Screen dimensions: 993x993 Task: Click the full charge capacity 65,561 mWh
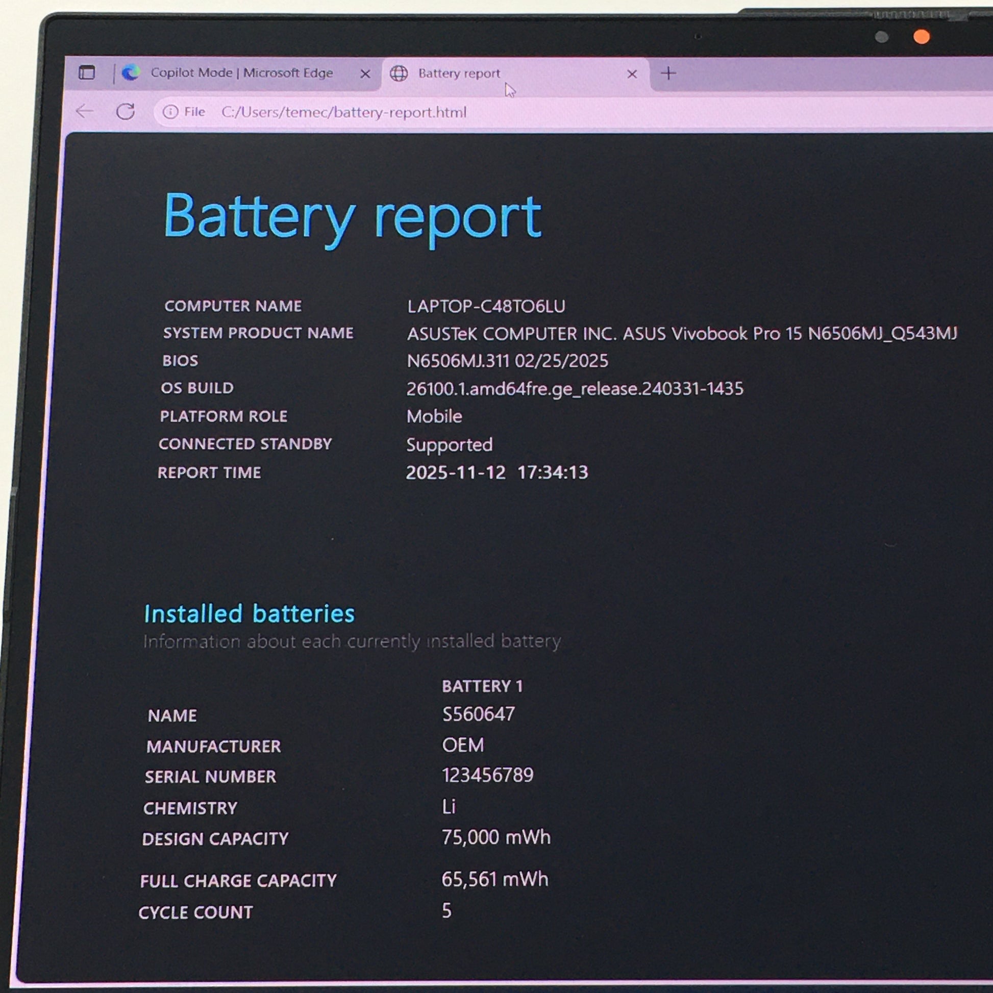(495, 879)
